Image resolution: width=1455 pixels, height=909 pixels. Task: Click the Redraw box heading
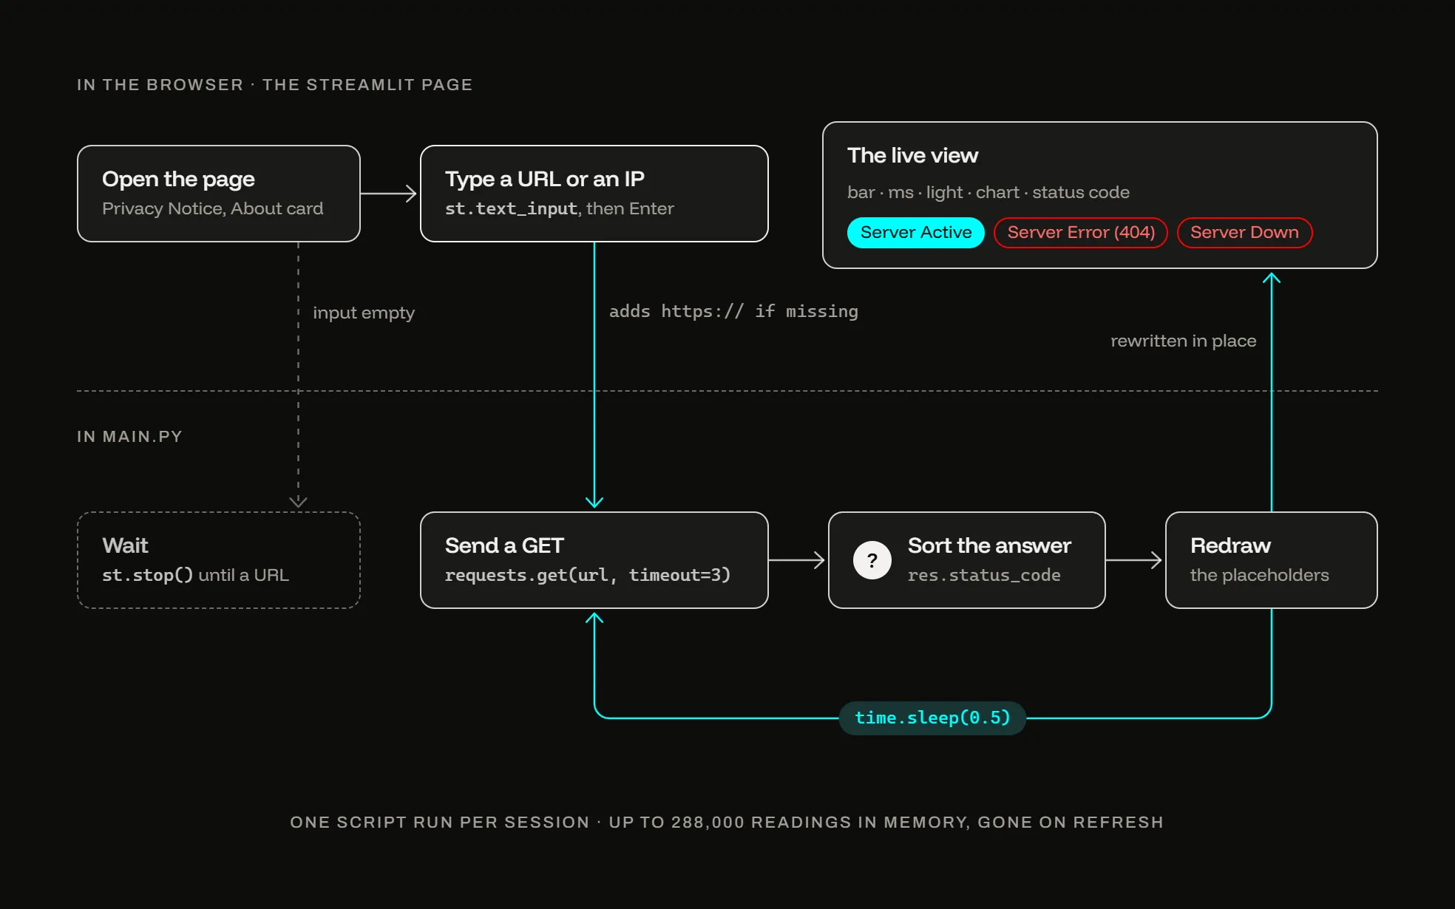pyautogui.click(x=1230, y=545)
